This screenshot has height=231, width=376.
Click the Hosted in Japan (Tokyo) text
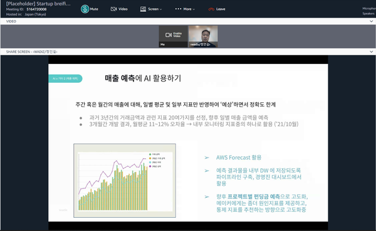(26, 14)
